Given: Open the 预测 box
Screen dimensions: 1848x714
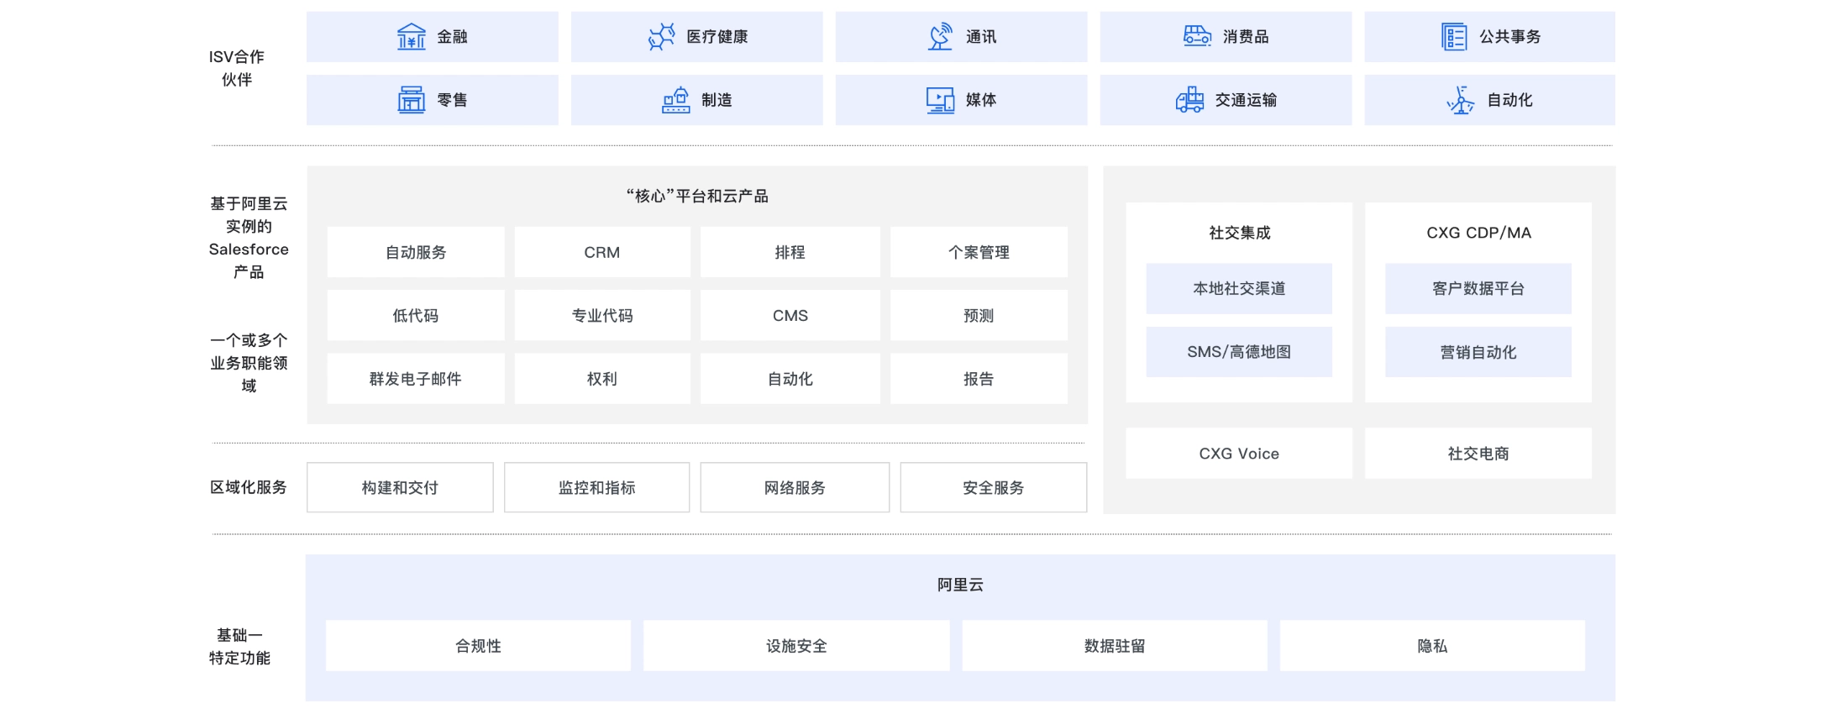Looking at the screenshot, I should pos(979,316).
